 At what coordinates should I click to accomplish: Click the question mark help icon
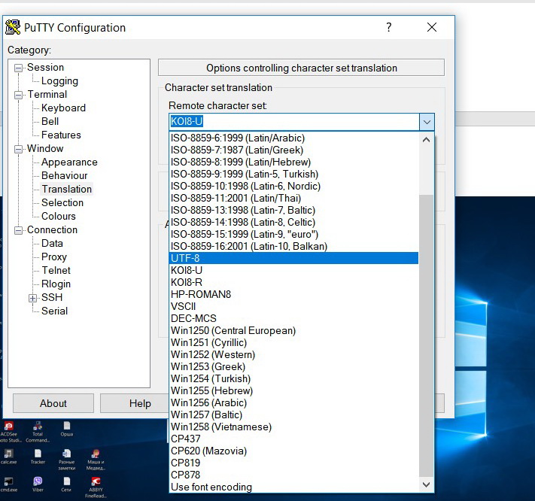point(389,27)
